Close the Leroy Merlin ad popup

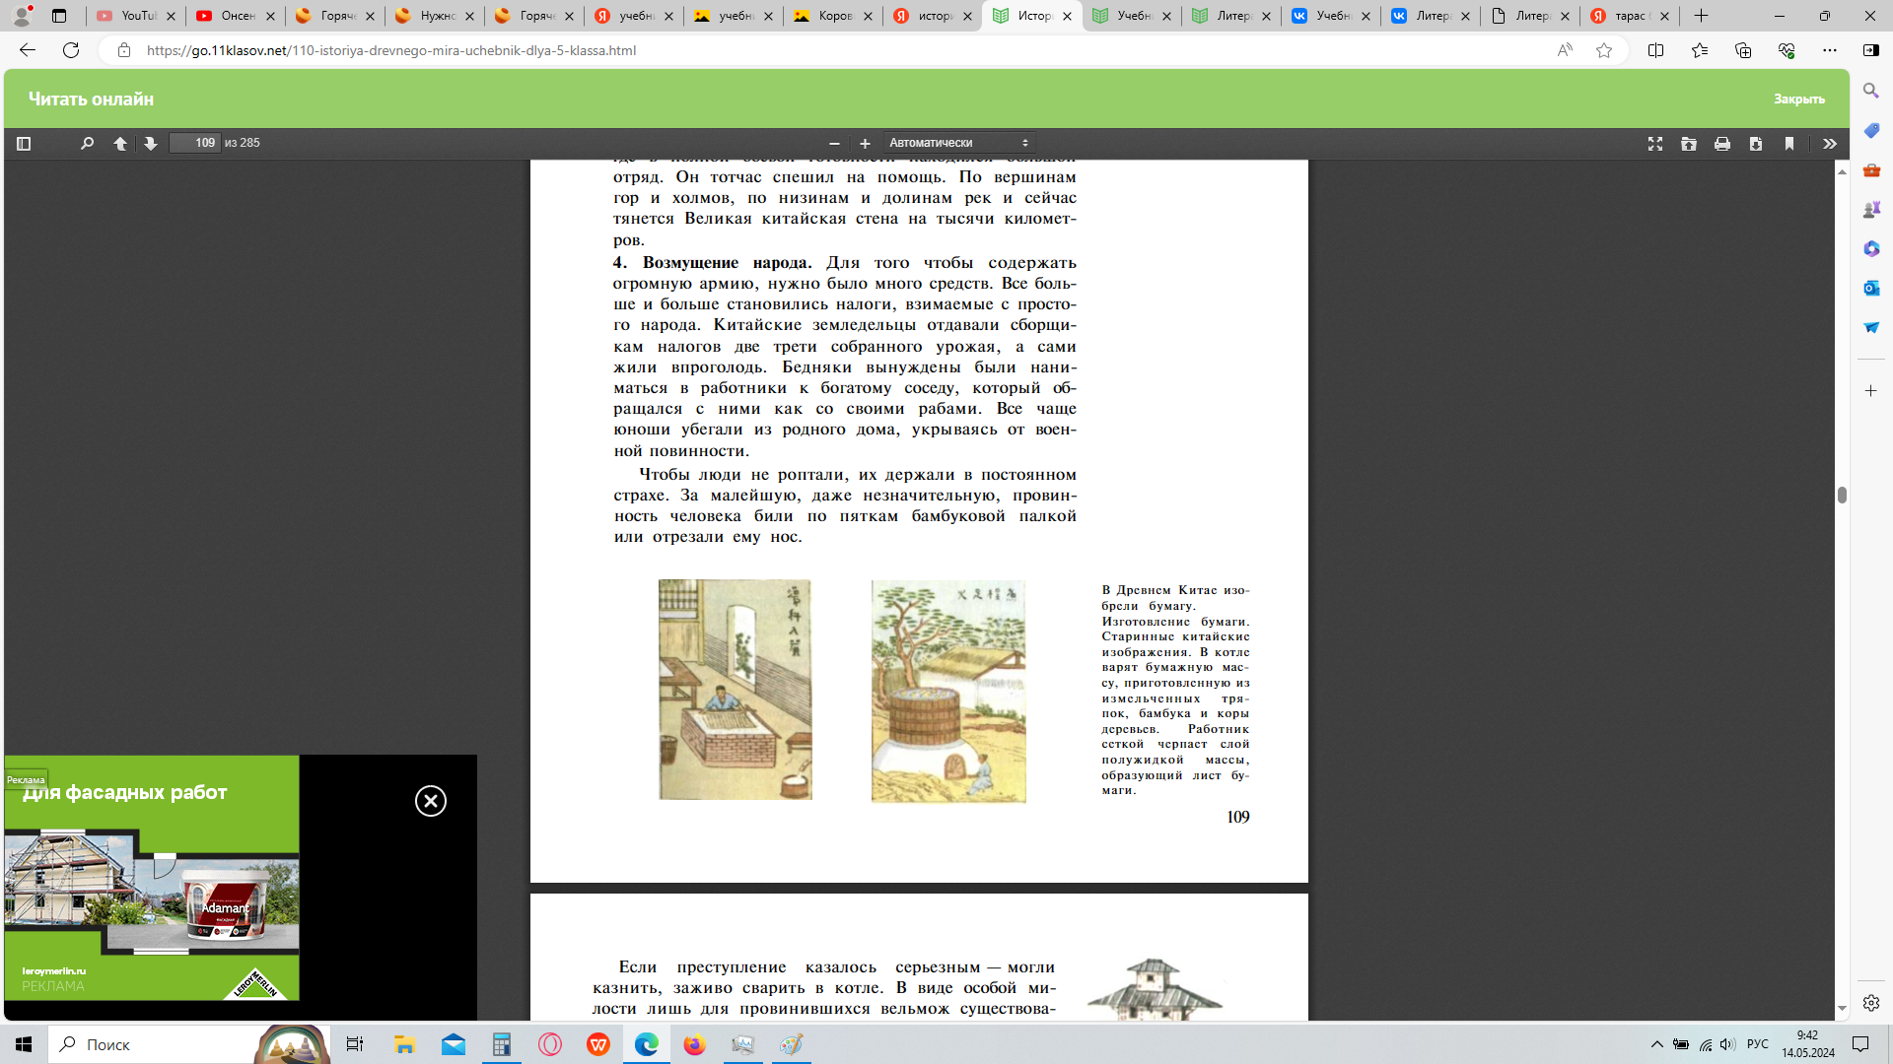click(x=431, y=801)
